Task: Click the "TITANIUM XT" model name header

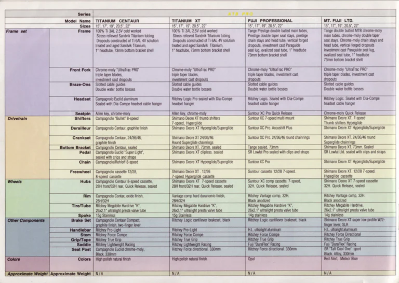Action: 186,21
